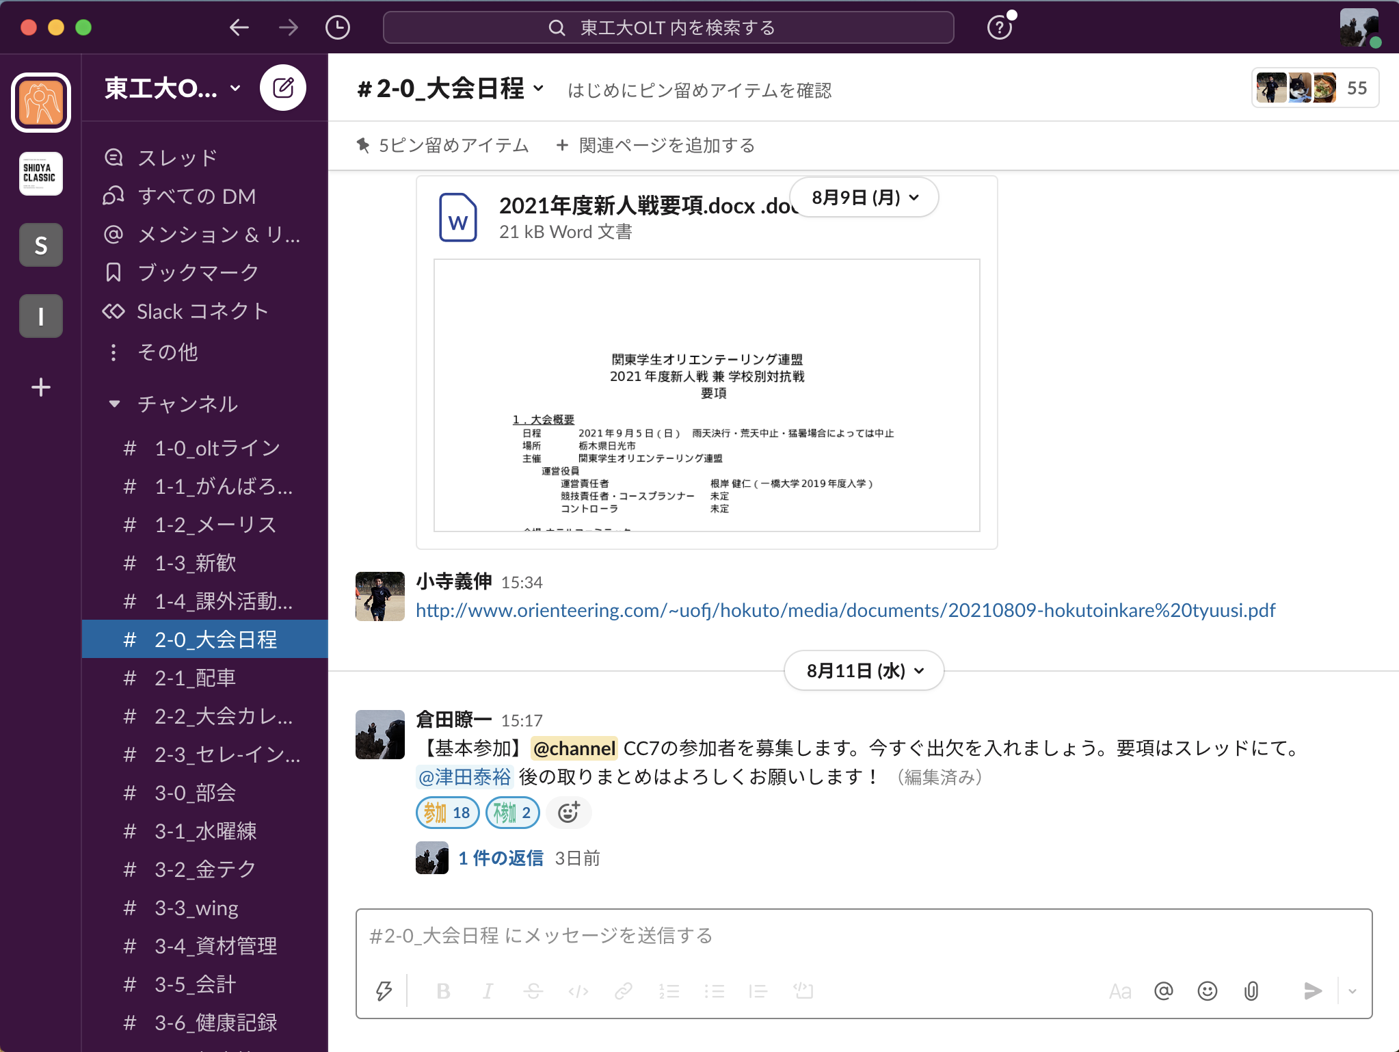1399x1052 pixels.
Task: Focus the #2-0_大会日程 message input
Action: [x=864, y=935]
